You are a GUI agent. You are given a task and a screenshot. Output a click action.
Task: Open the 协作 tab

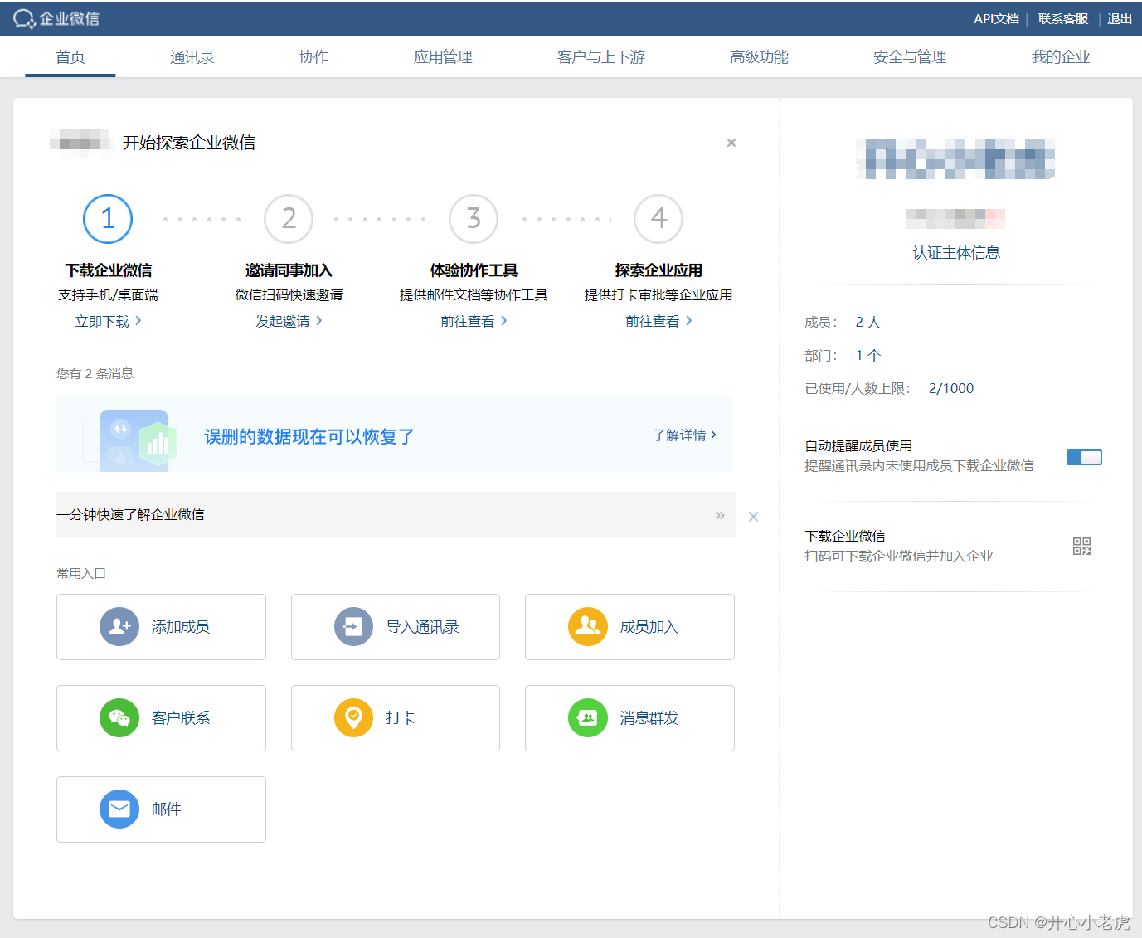coord(314,56)
